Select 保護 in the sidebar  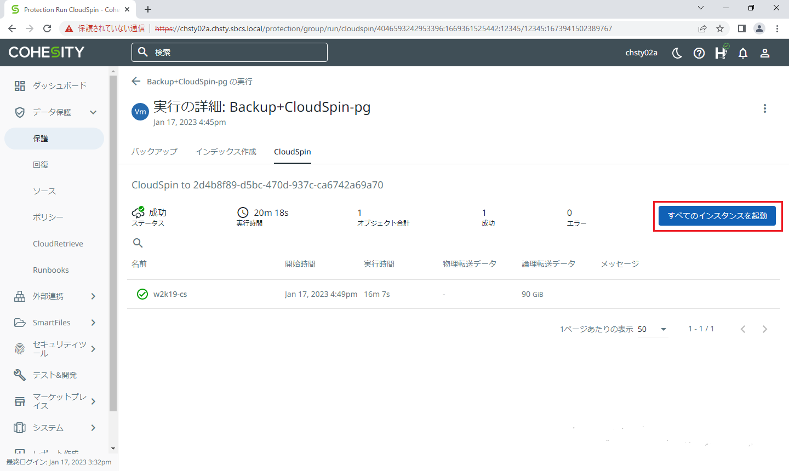pos(54,139)
